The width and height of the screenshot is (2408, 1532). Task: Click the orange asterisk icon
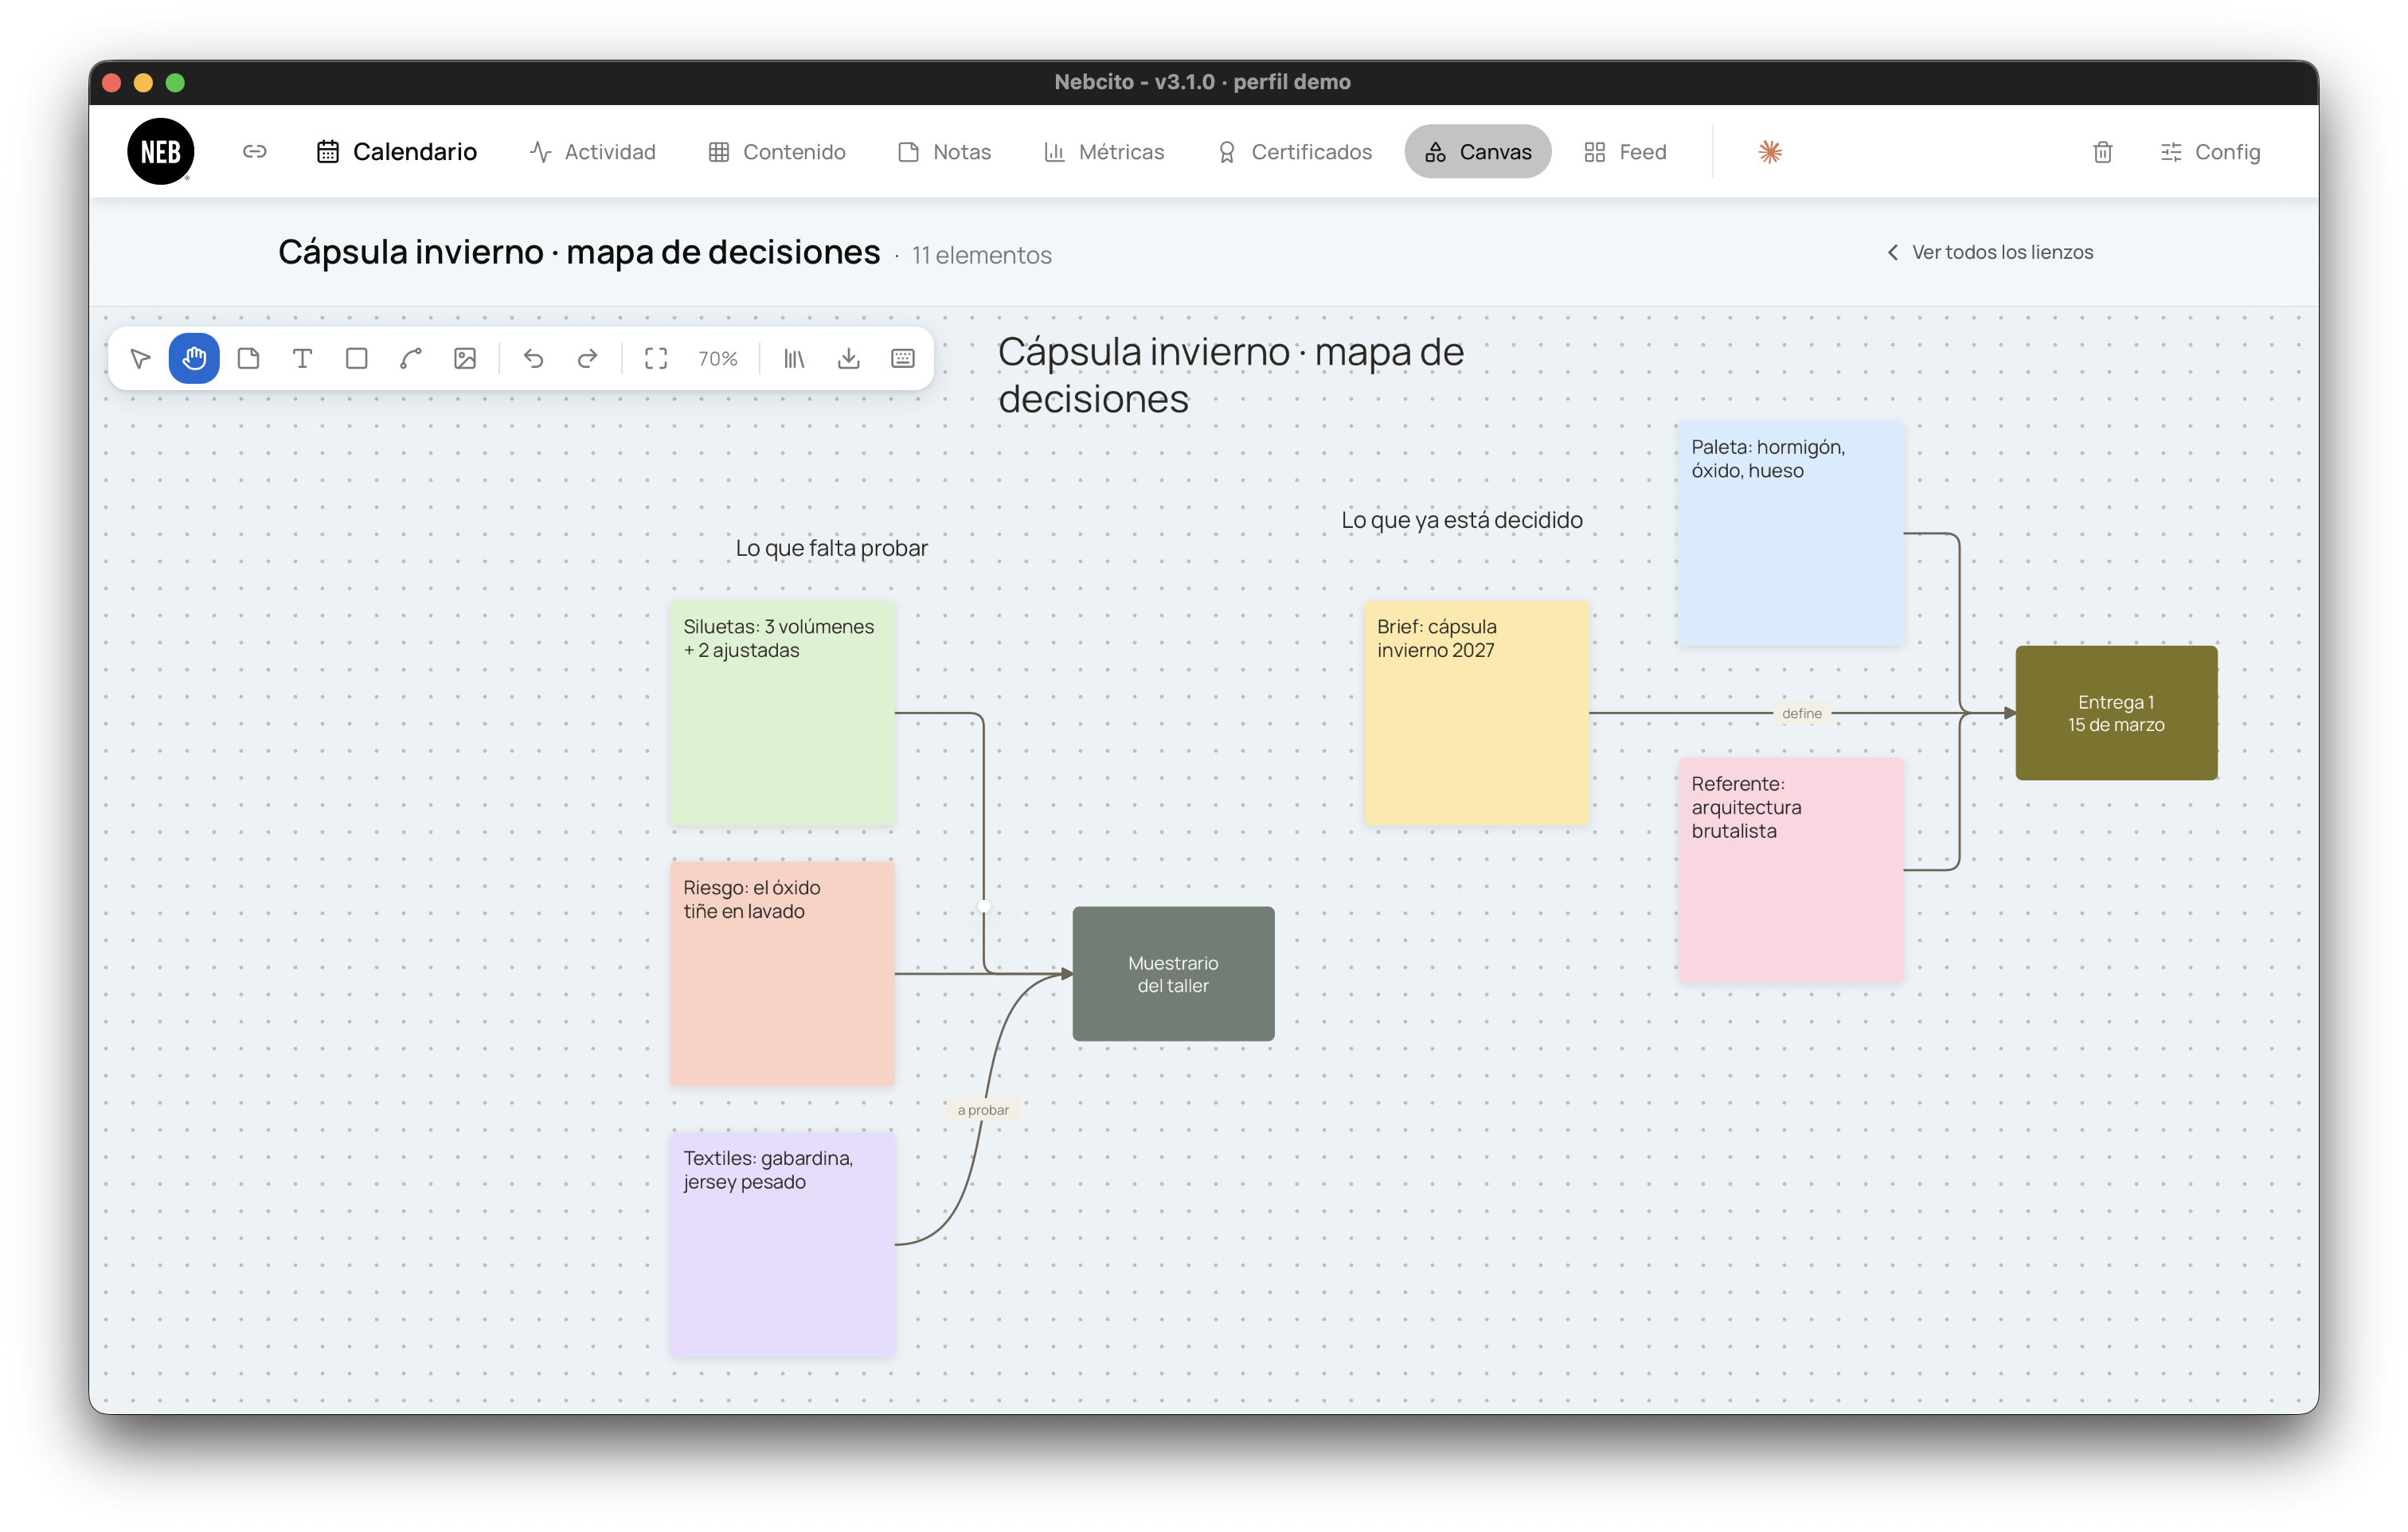pyautogui.click(x=1770, y=152)
